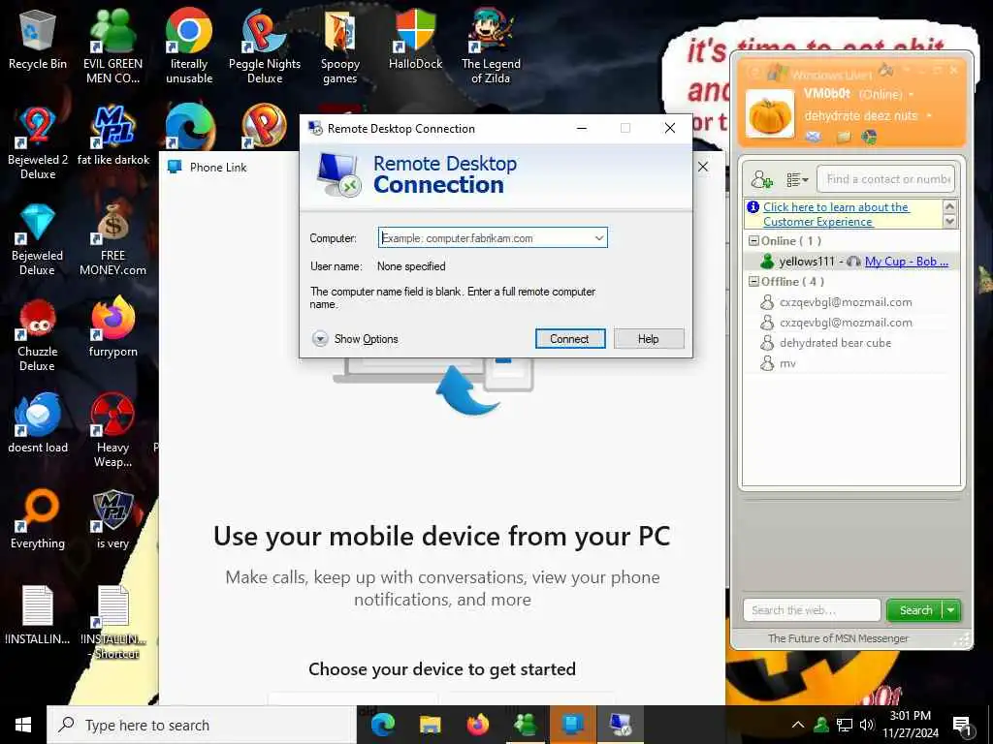The width and height of the screenshot is (993, 744).
Task: Open the FREE MONEY.com desktop icon
Action: click(112, 240)
